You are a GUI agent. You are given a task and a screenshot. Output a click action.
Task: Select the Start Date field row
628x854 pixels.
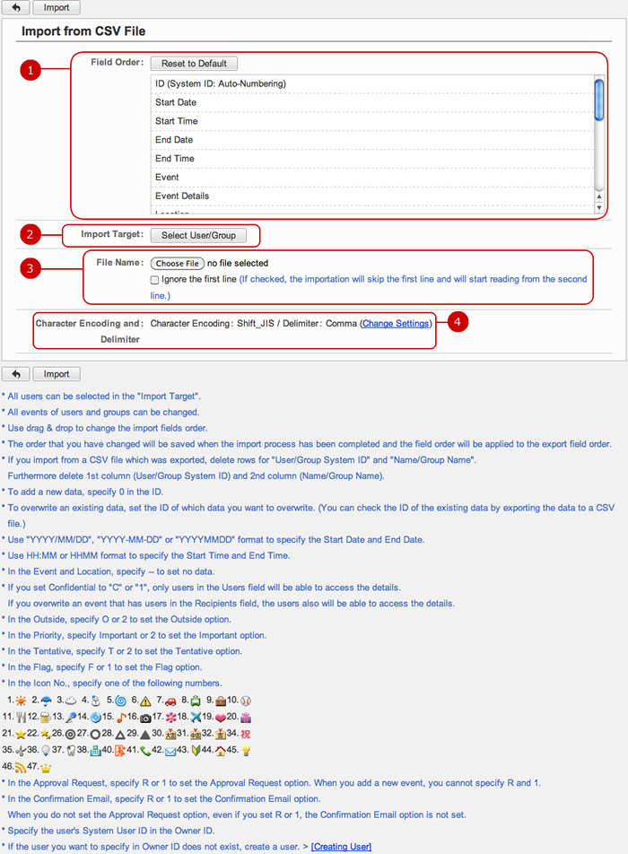coord(372,102)
